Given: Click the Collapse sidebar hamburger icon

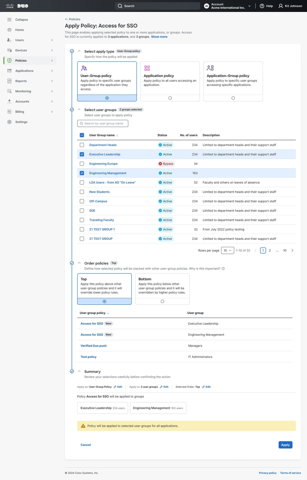Looking at the screenshot, I should [x=9, y=19].
